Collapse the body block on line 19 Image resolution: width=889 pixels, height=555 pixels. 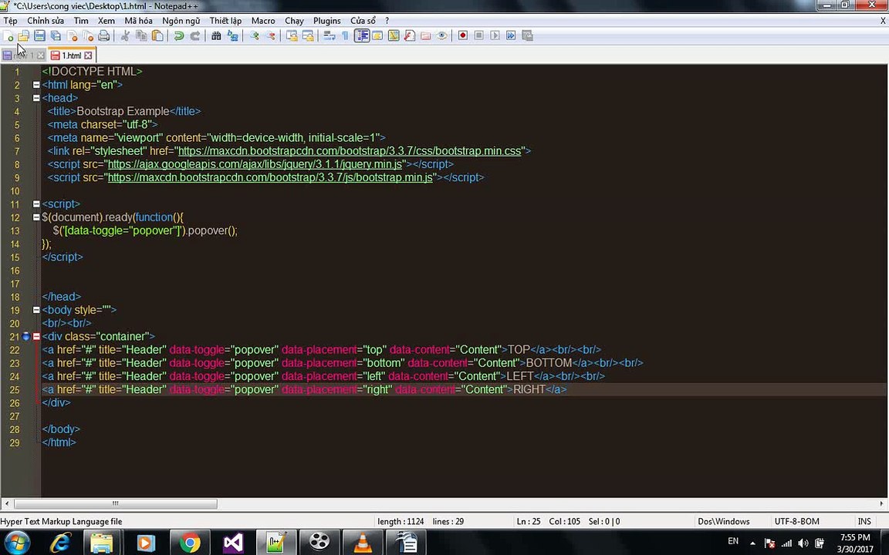pyautogui.click(x=36, y=310)
